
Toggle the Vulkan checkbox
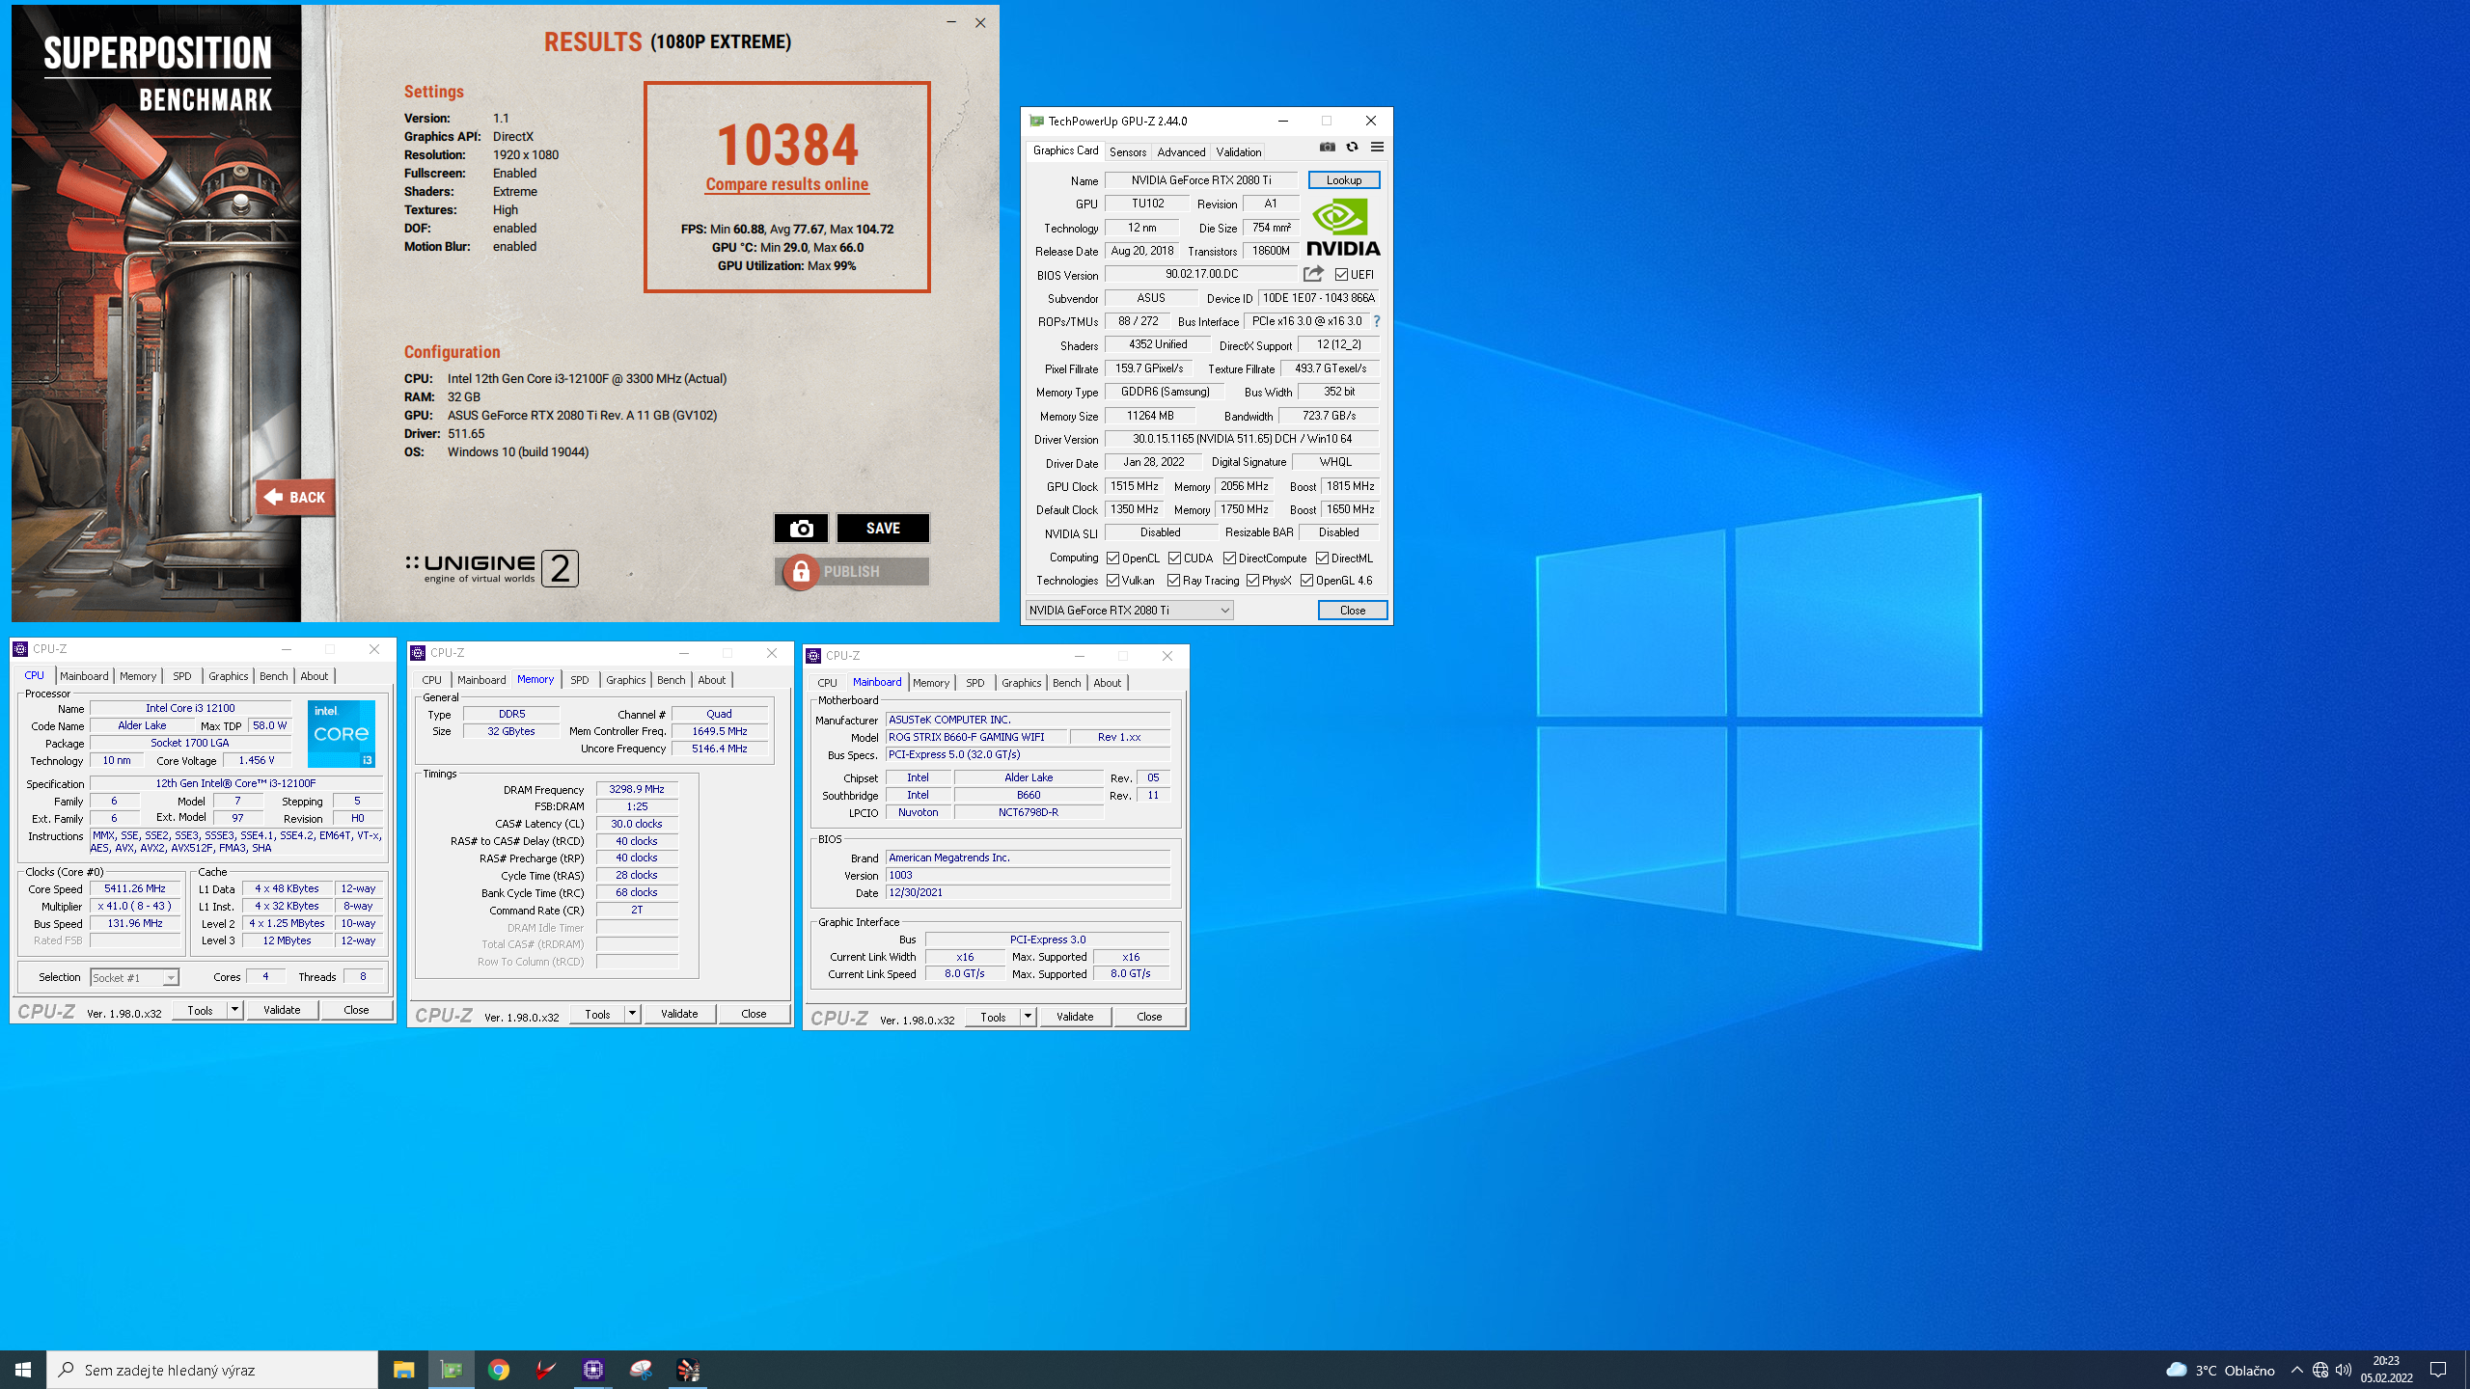click(x=1112, y=581)
